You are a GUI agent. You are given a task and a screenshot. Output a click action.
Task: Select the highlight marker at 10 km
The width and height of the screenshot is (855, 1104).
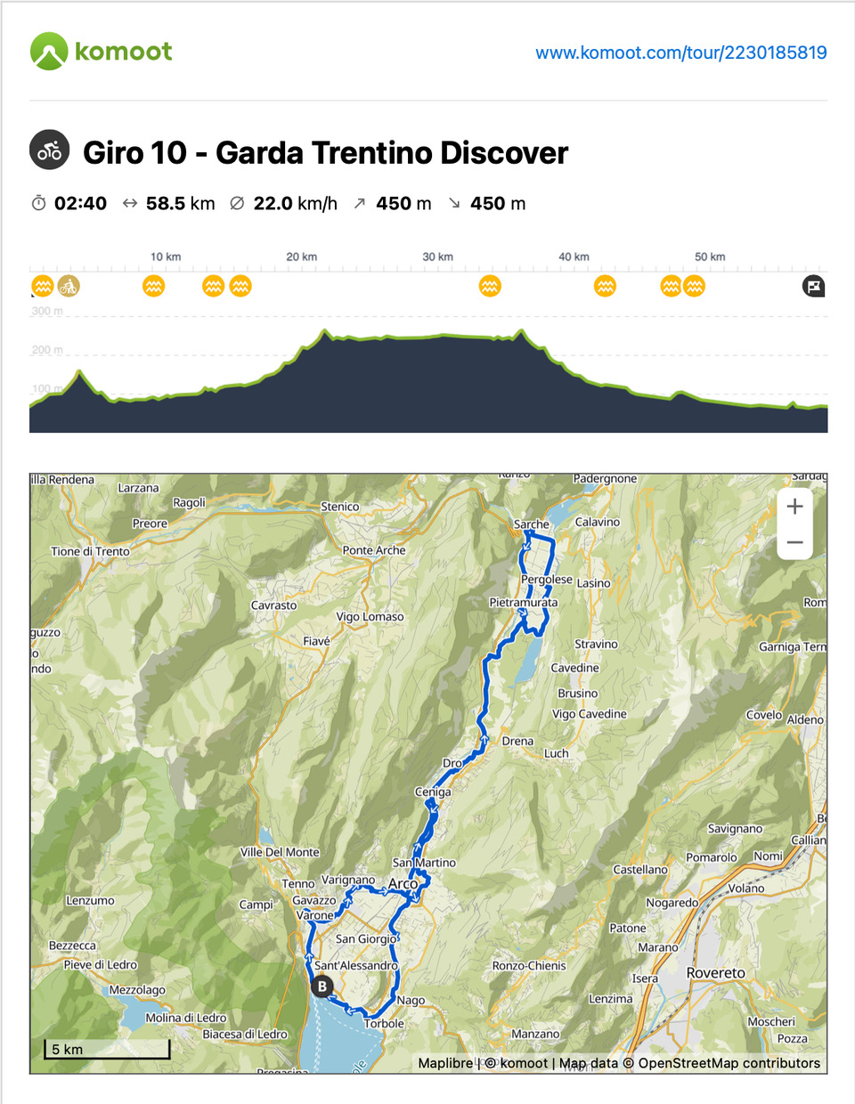pyautogui.click(x=154, y=286)
